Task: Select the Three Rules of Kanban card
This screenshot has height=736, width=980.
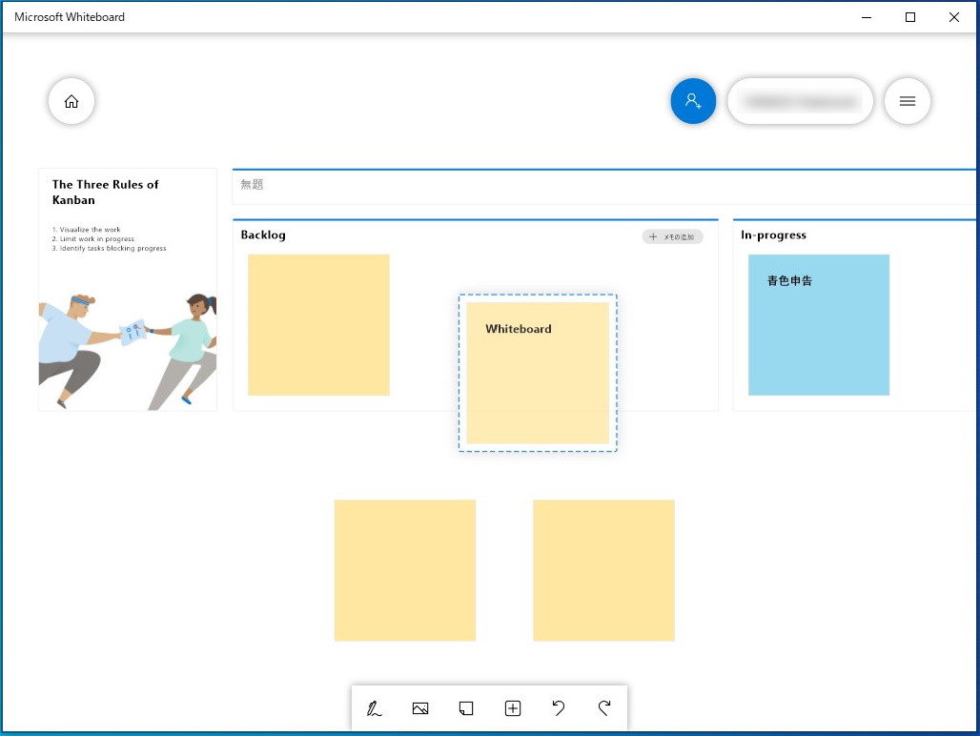Action: [x=127, y=289]
